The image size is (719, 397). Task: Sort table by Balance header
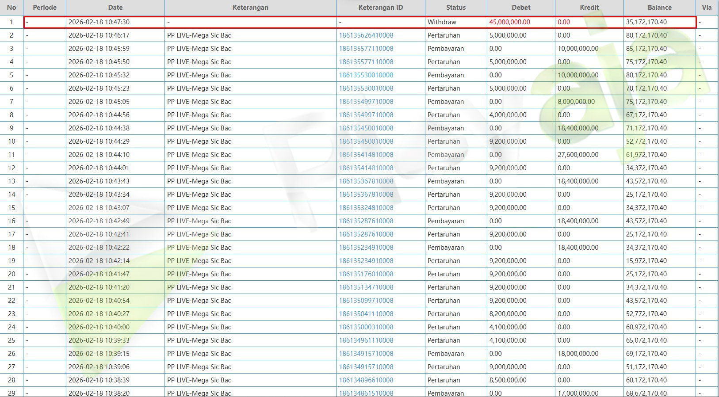coord(659,8)
